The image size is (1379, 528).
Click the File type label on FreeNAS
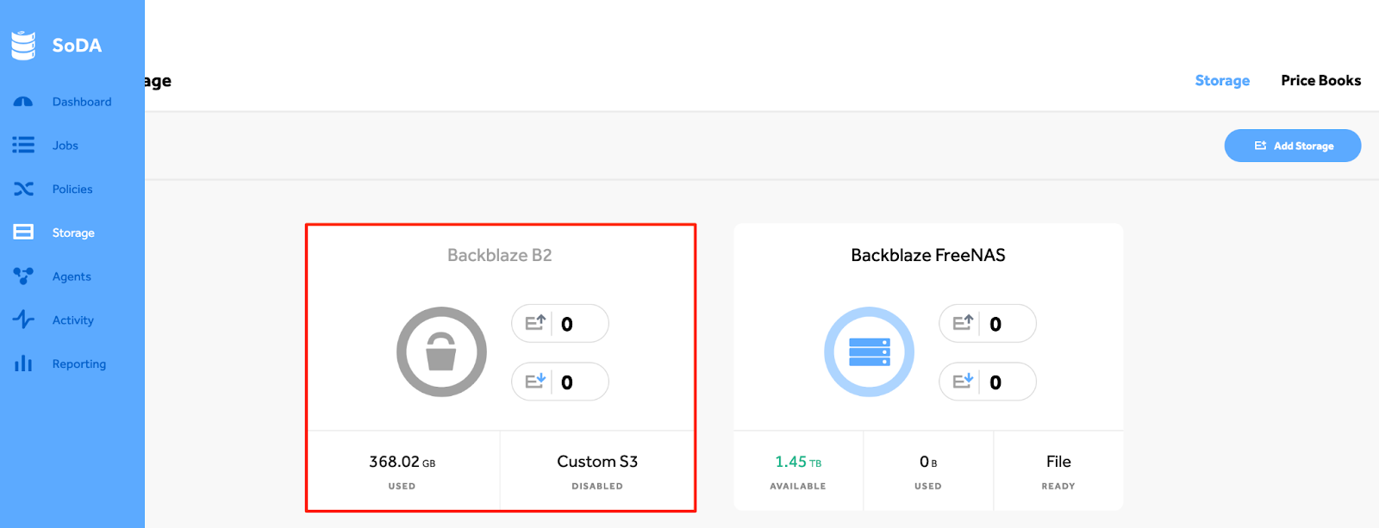tap(1058, 462)
